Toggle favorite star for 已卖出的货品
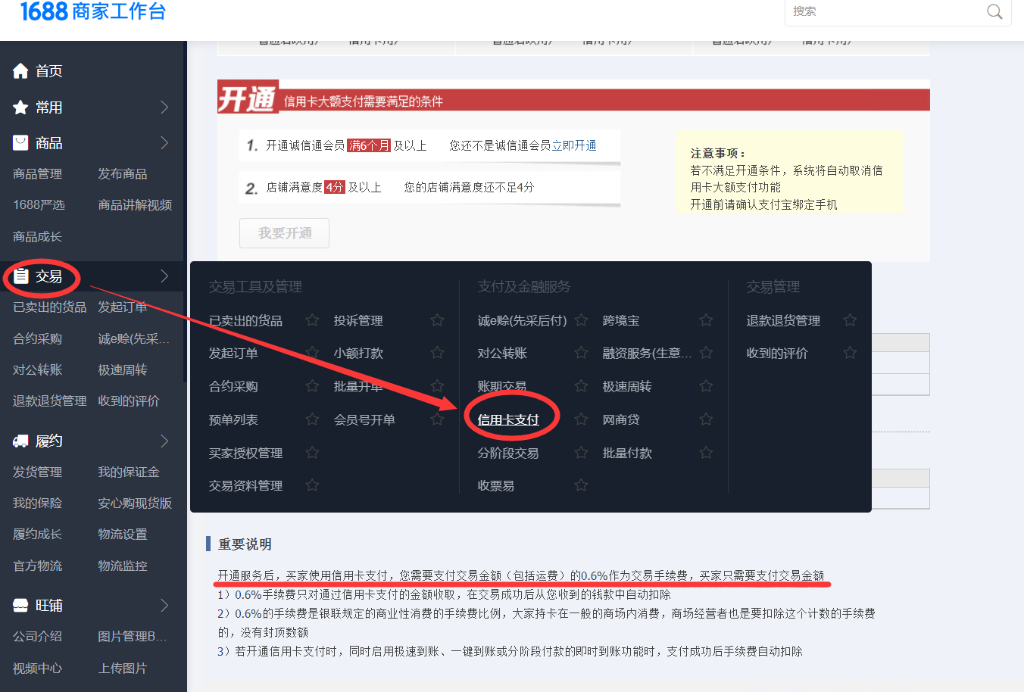The width and height of the screenshot is (1024, 692). (312, 320)
